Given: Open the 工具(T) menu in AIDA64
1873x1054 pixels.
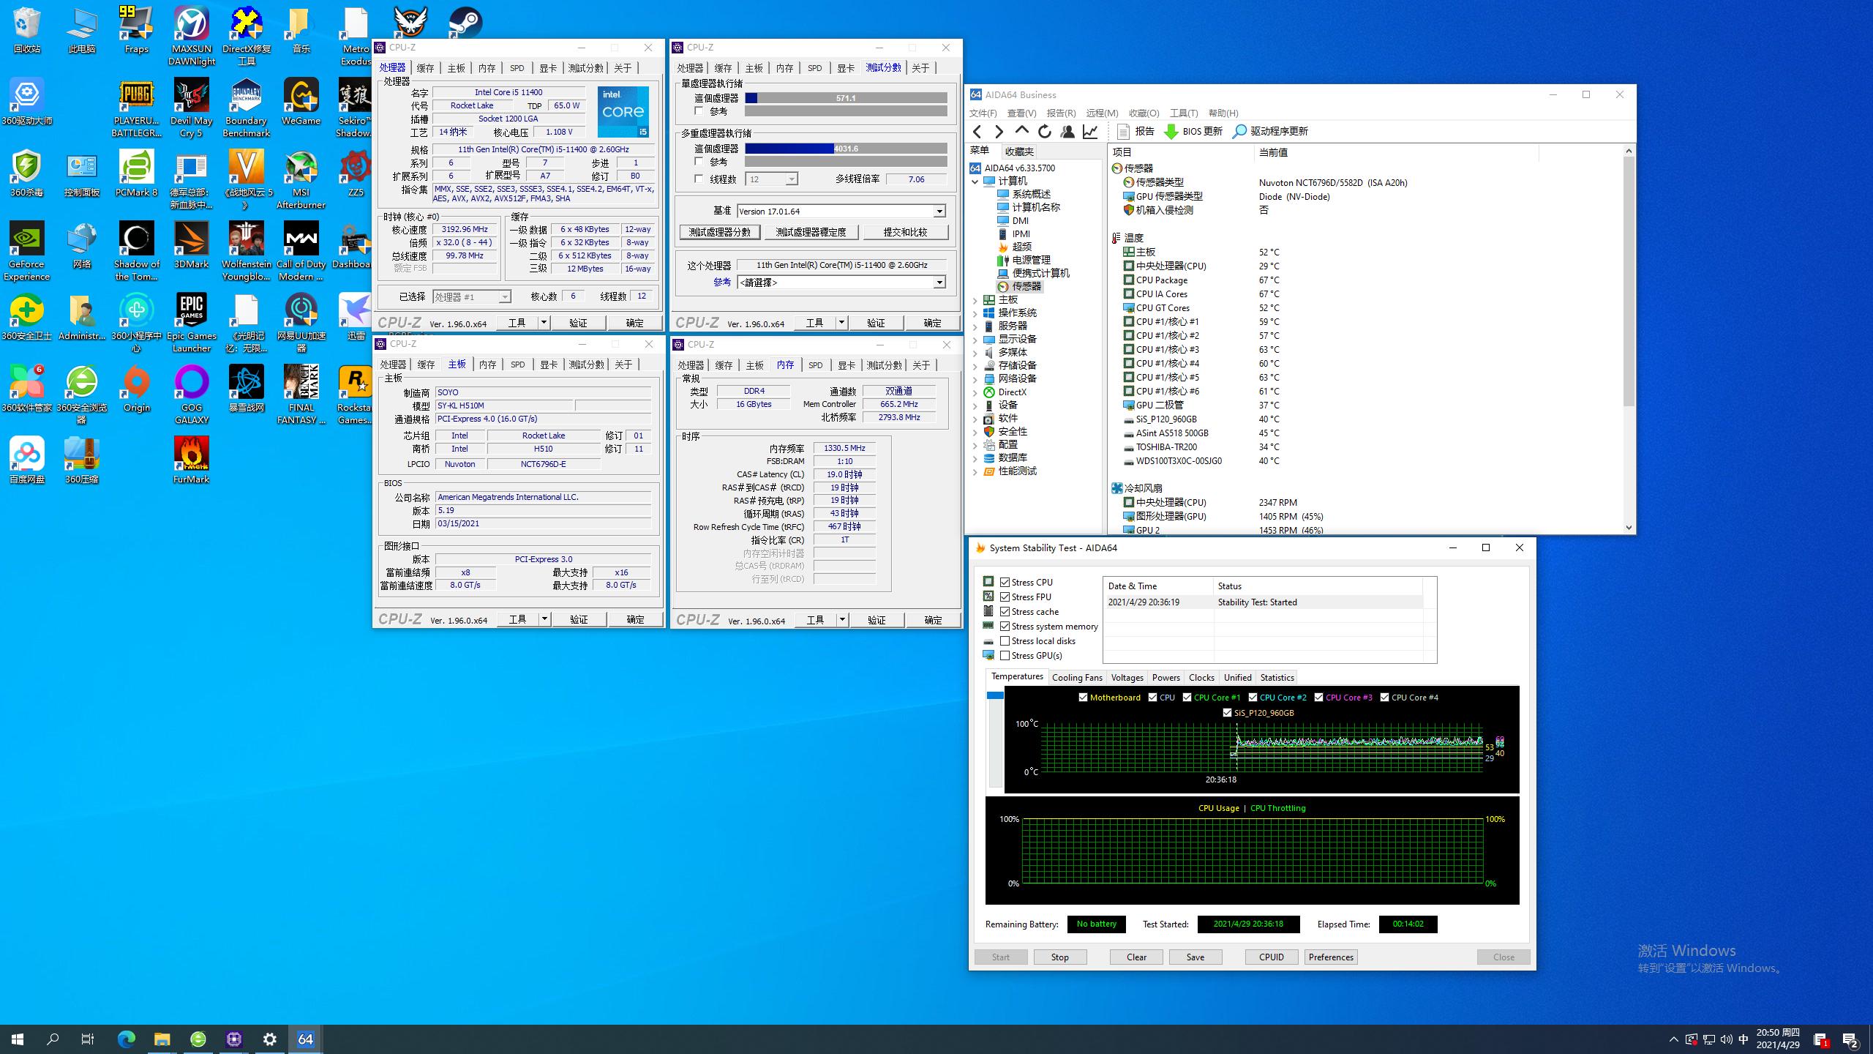Looking at the screenshot, I should (x=1183, y=113).
